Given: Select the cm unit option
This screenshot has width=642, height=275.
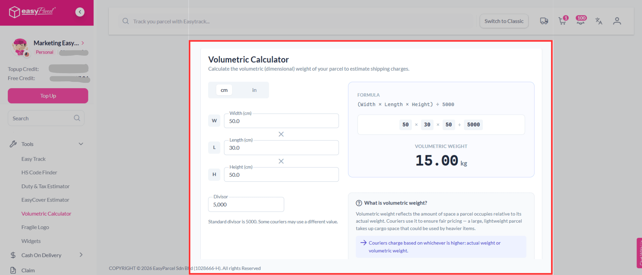Looking at the screenshot, I should pos(224,90).
